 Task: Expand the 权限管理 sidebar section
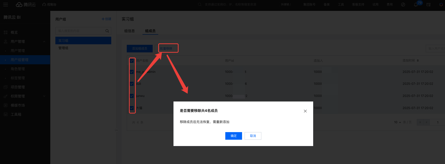click(44, 96)
